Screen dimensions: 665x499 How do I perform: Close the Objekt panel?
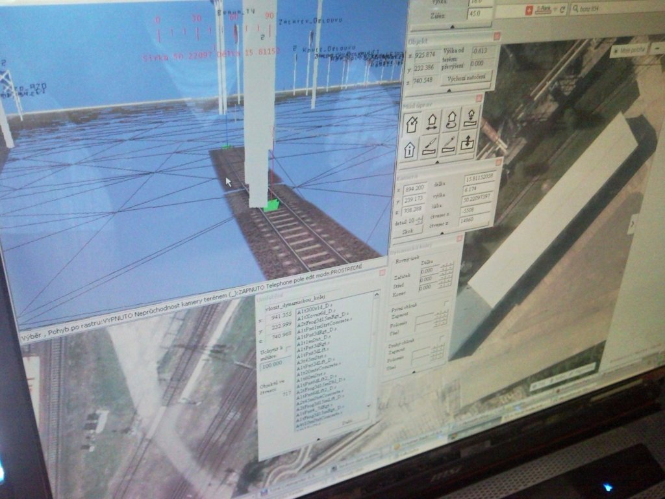[497, 36]
